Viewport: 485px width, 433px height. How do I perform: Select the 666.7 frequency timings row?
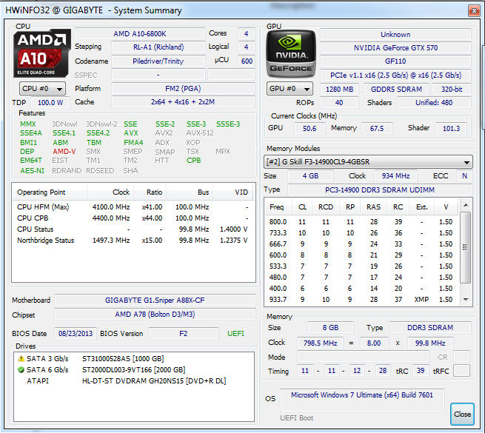click(361, 244)
